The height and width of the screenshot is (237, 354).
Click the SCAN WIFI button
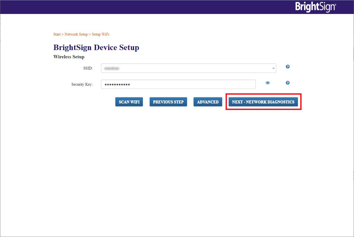point(129,102)
